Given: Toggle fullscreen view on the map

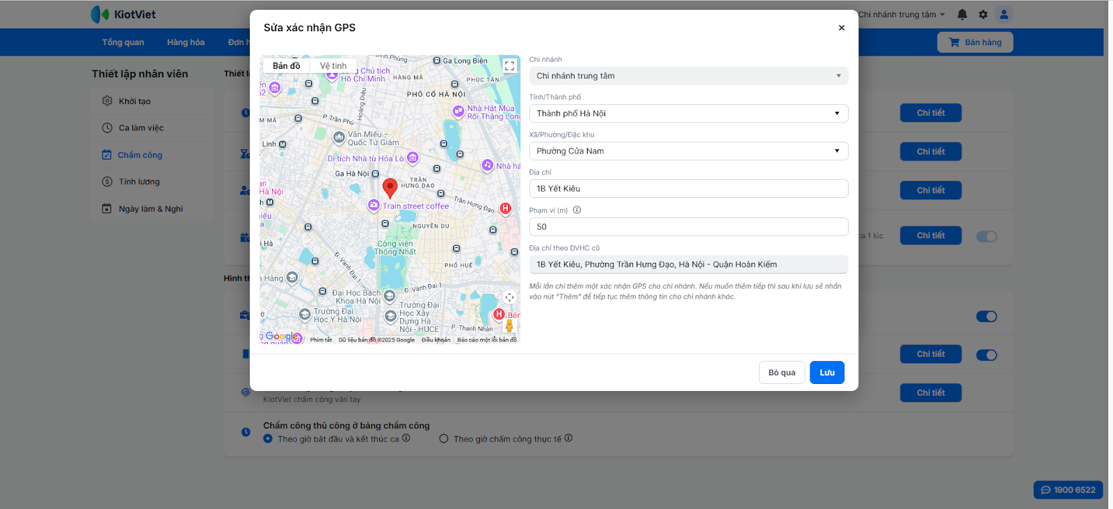Looking at the screenshot, I should coord(509,66).
